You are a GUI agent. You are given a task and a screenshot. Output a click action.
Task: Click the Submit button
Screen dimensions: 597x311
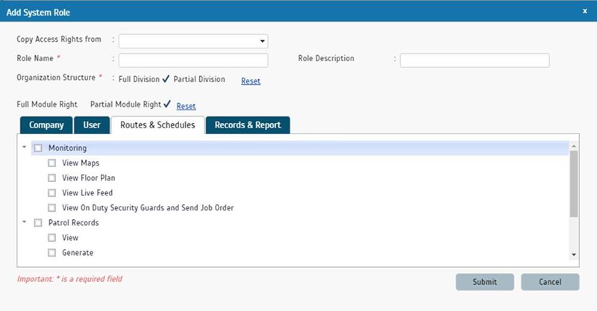click(x=484, y=282)
